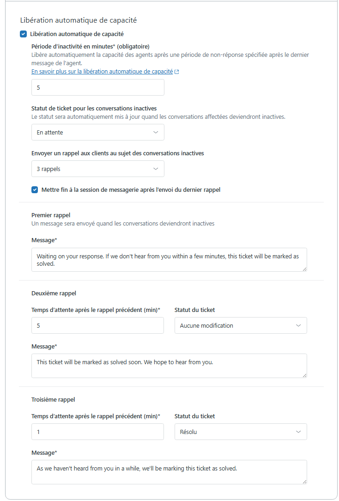Click the resize handle of Troisième rappel message
The height and width of the screenshot is (501, 339).
coord(304,481)
